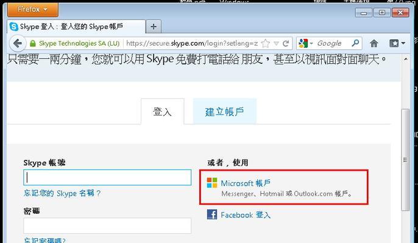Sign in with Facebook 登入 link
The width and height of the screenshot is (418, 243).
pyautogui.click(x=246, y=215)
